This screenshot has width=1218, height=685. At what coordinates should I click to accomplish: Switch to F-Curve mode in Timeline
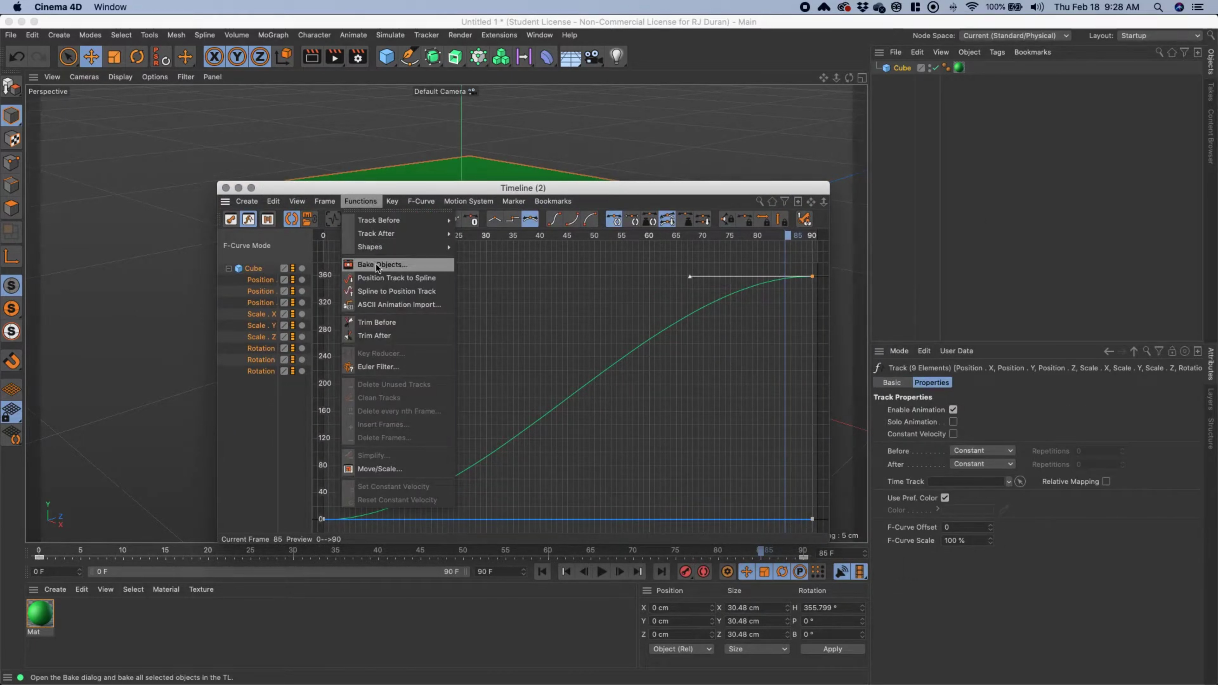tap(249, 219)
